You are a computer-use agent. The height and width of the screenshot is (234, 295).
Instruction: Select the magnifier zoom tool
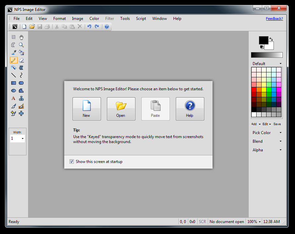(x=21, y=45)
